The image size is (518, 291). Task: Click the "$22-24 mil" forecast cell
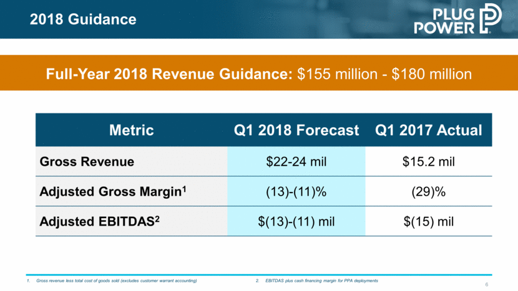[x=296, y=161]
